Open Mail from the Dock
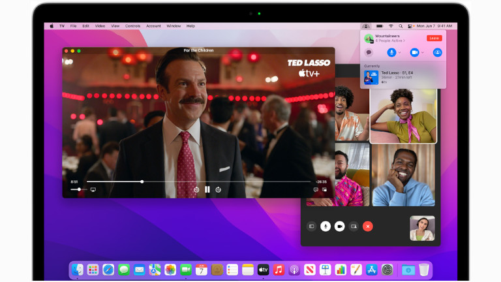 point(140,270)
